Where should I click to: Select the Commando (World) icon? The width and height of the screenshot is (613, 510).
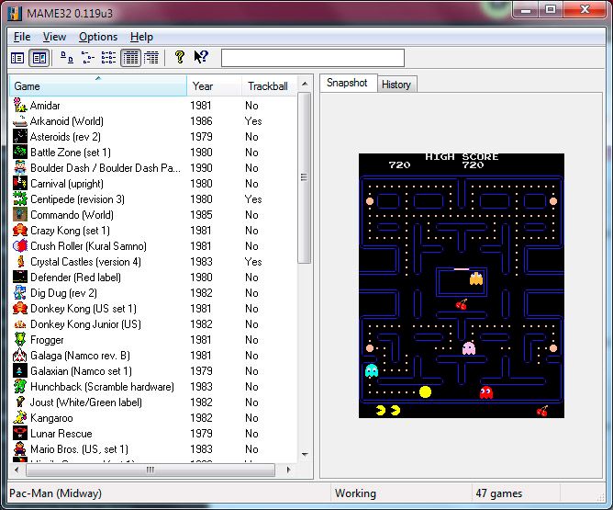pos(20,215)
